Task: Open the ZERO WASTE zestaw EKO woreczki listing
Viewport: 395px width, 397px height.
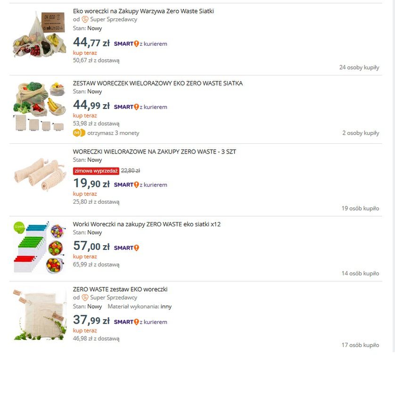Action: [120, 289]
